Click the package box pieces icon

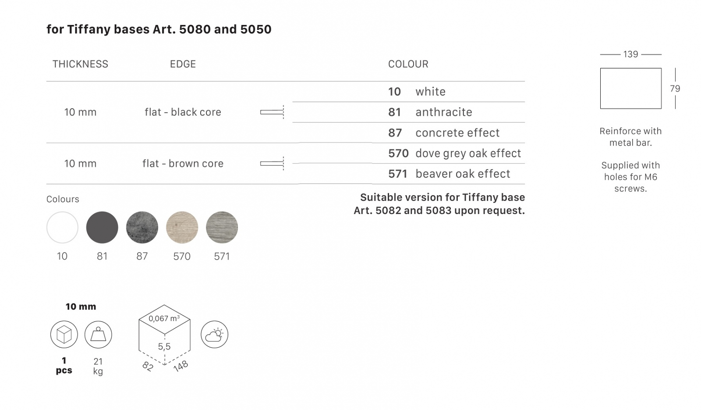click(x=64, y=335)
